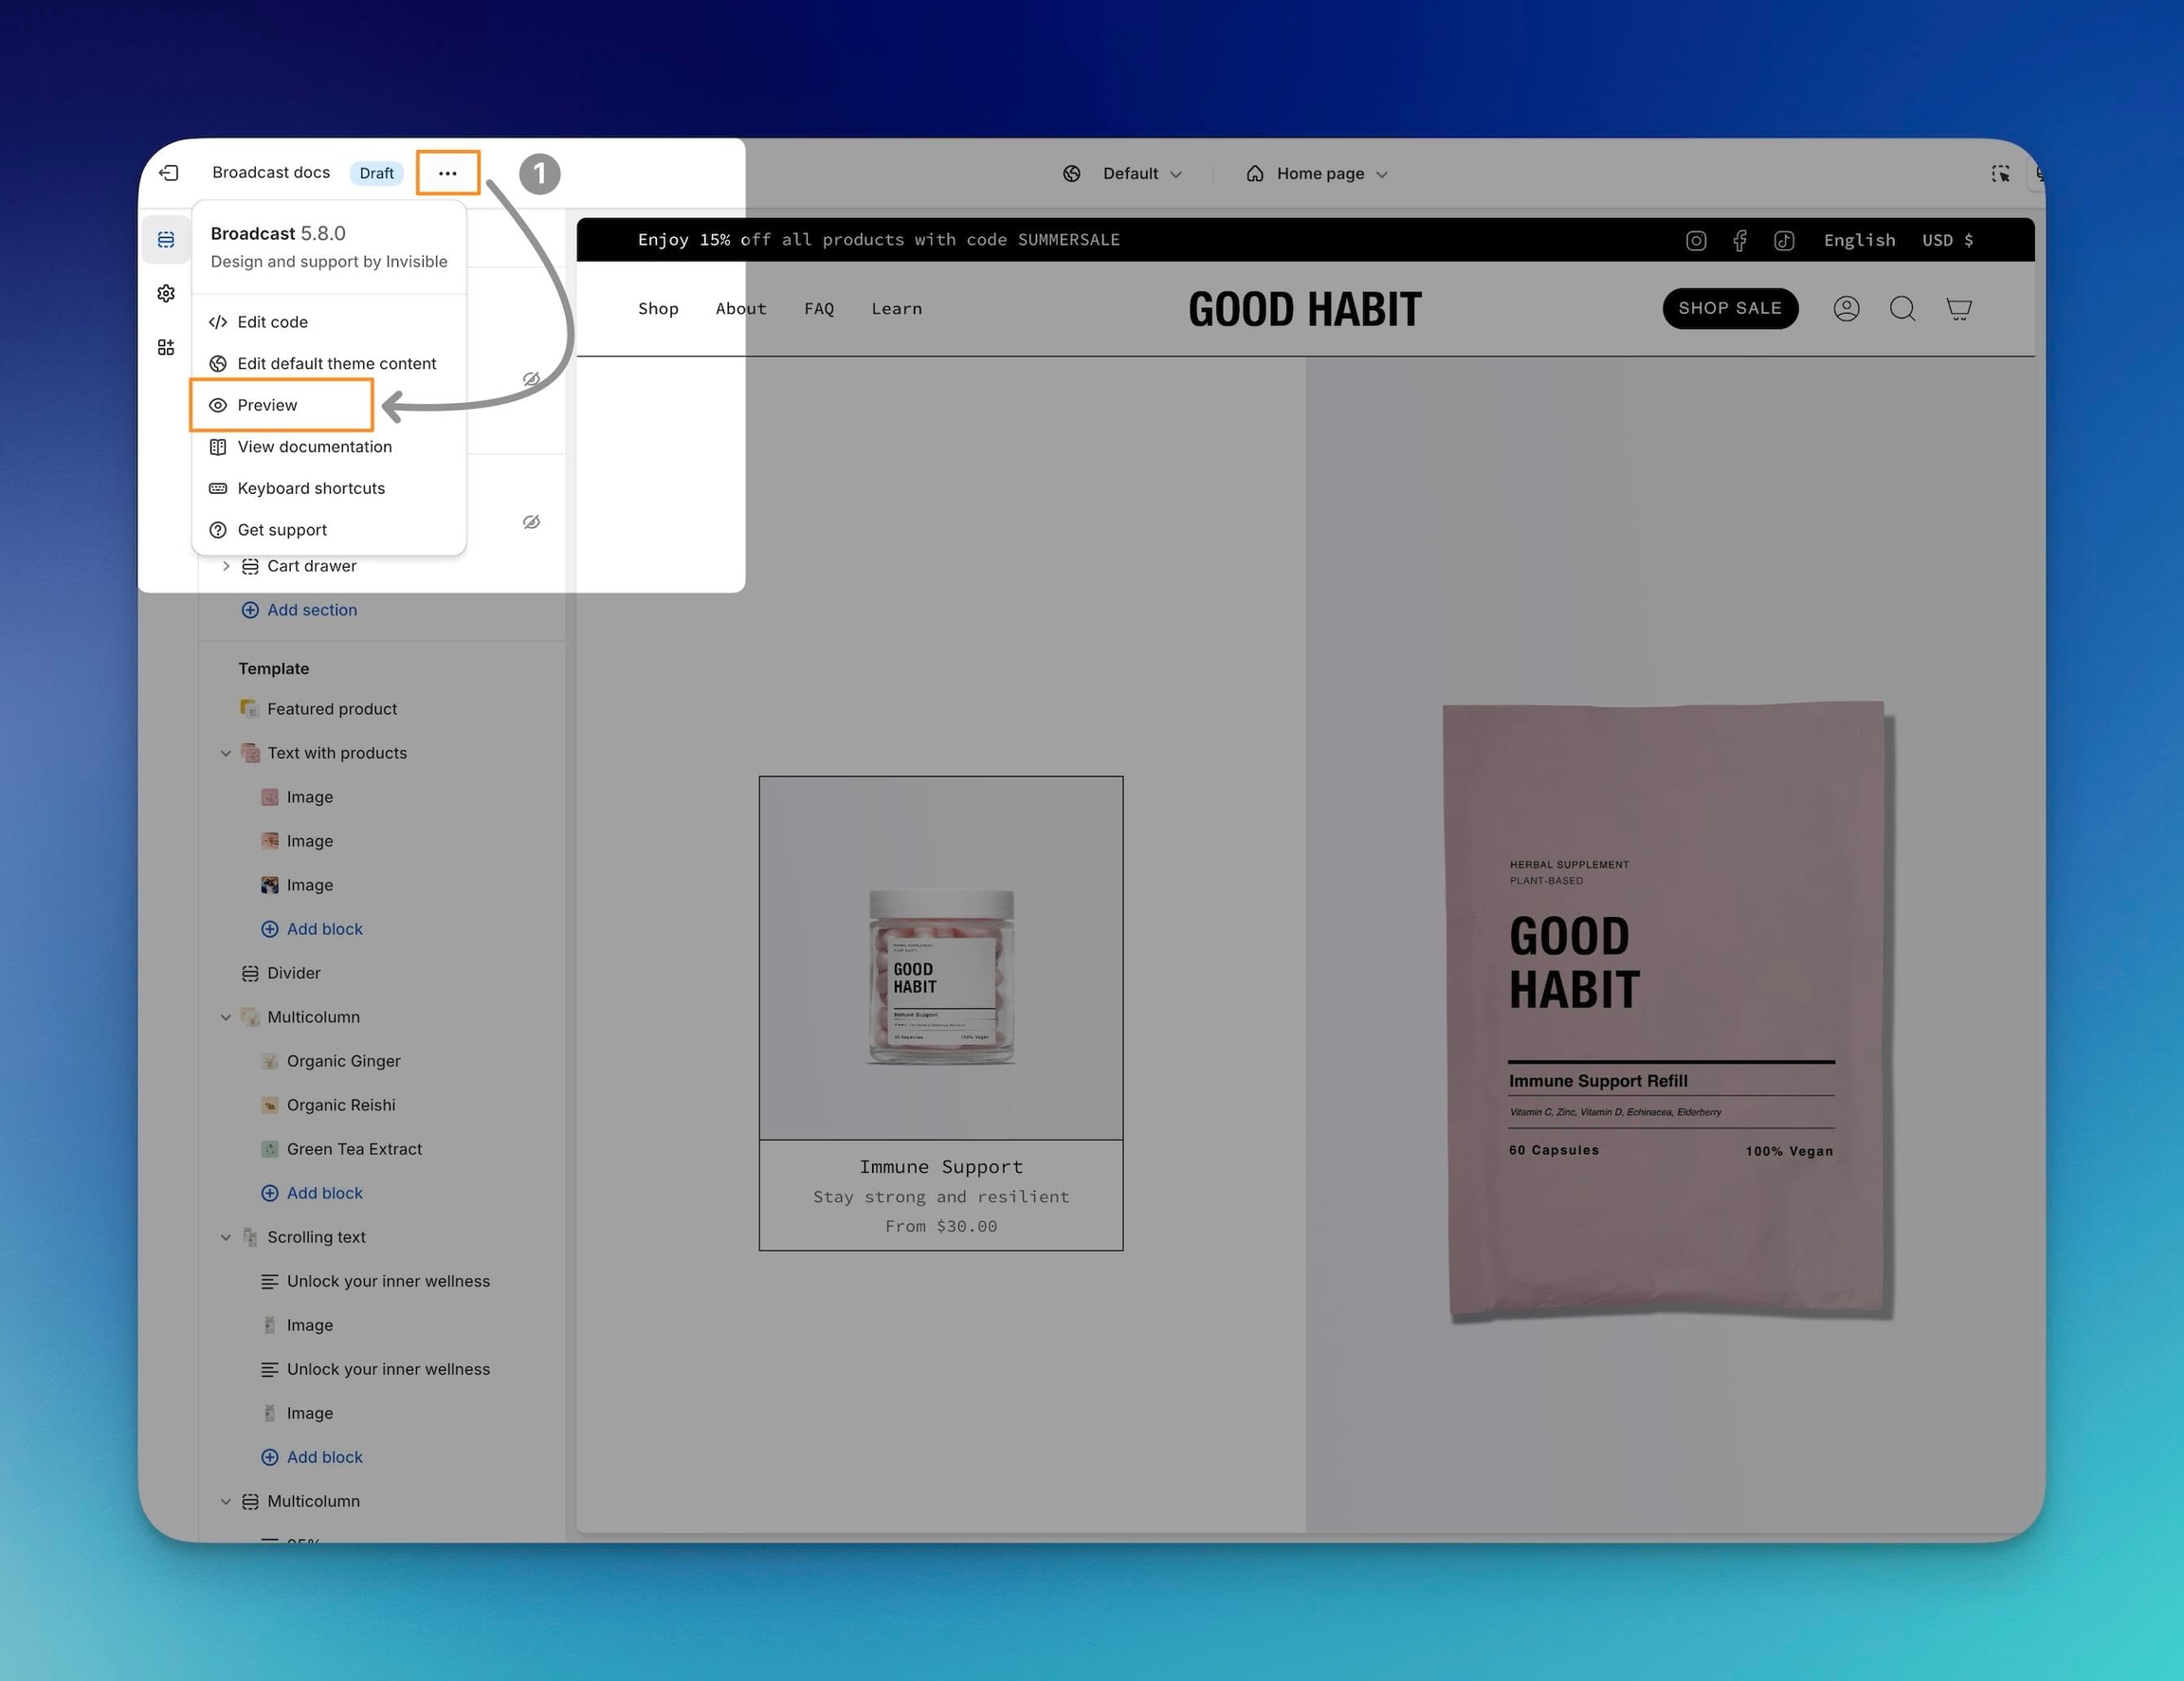Click the inspector selection icon in top bar
This screenshot has width=2184, height=1681.
click(2000, 174)
